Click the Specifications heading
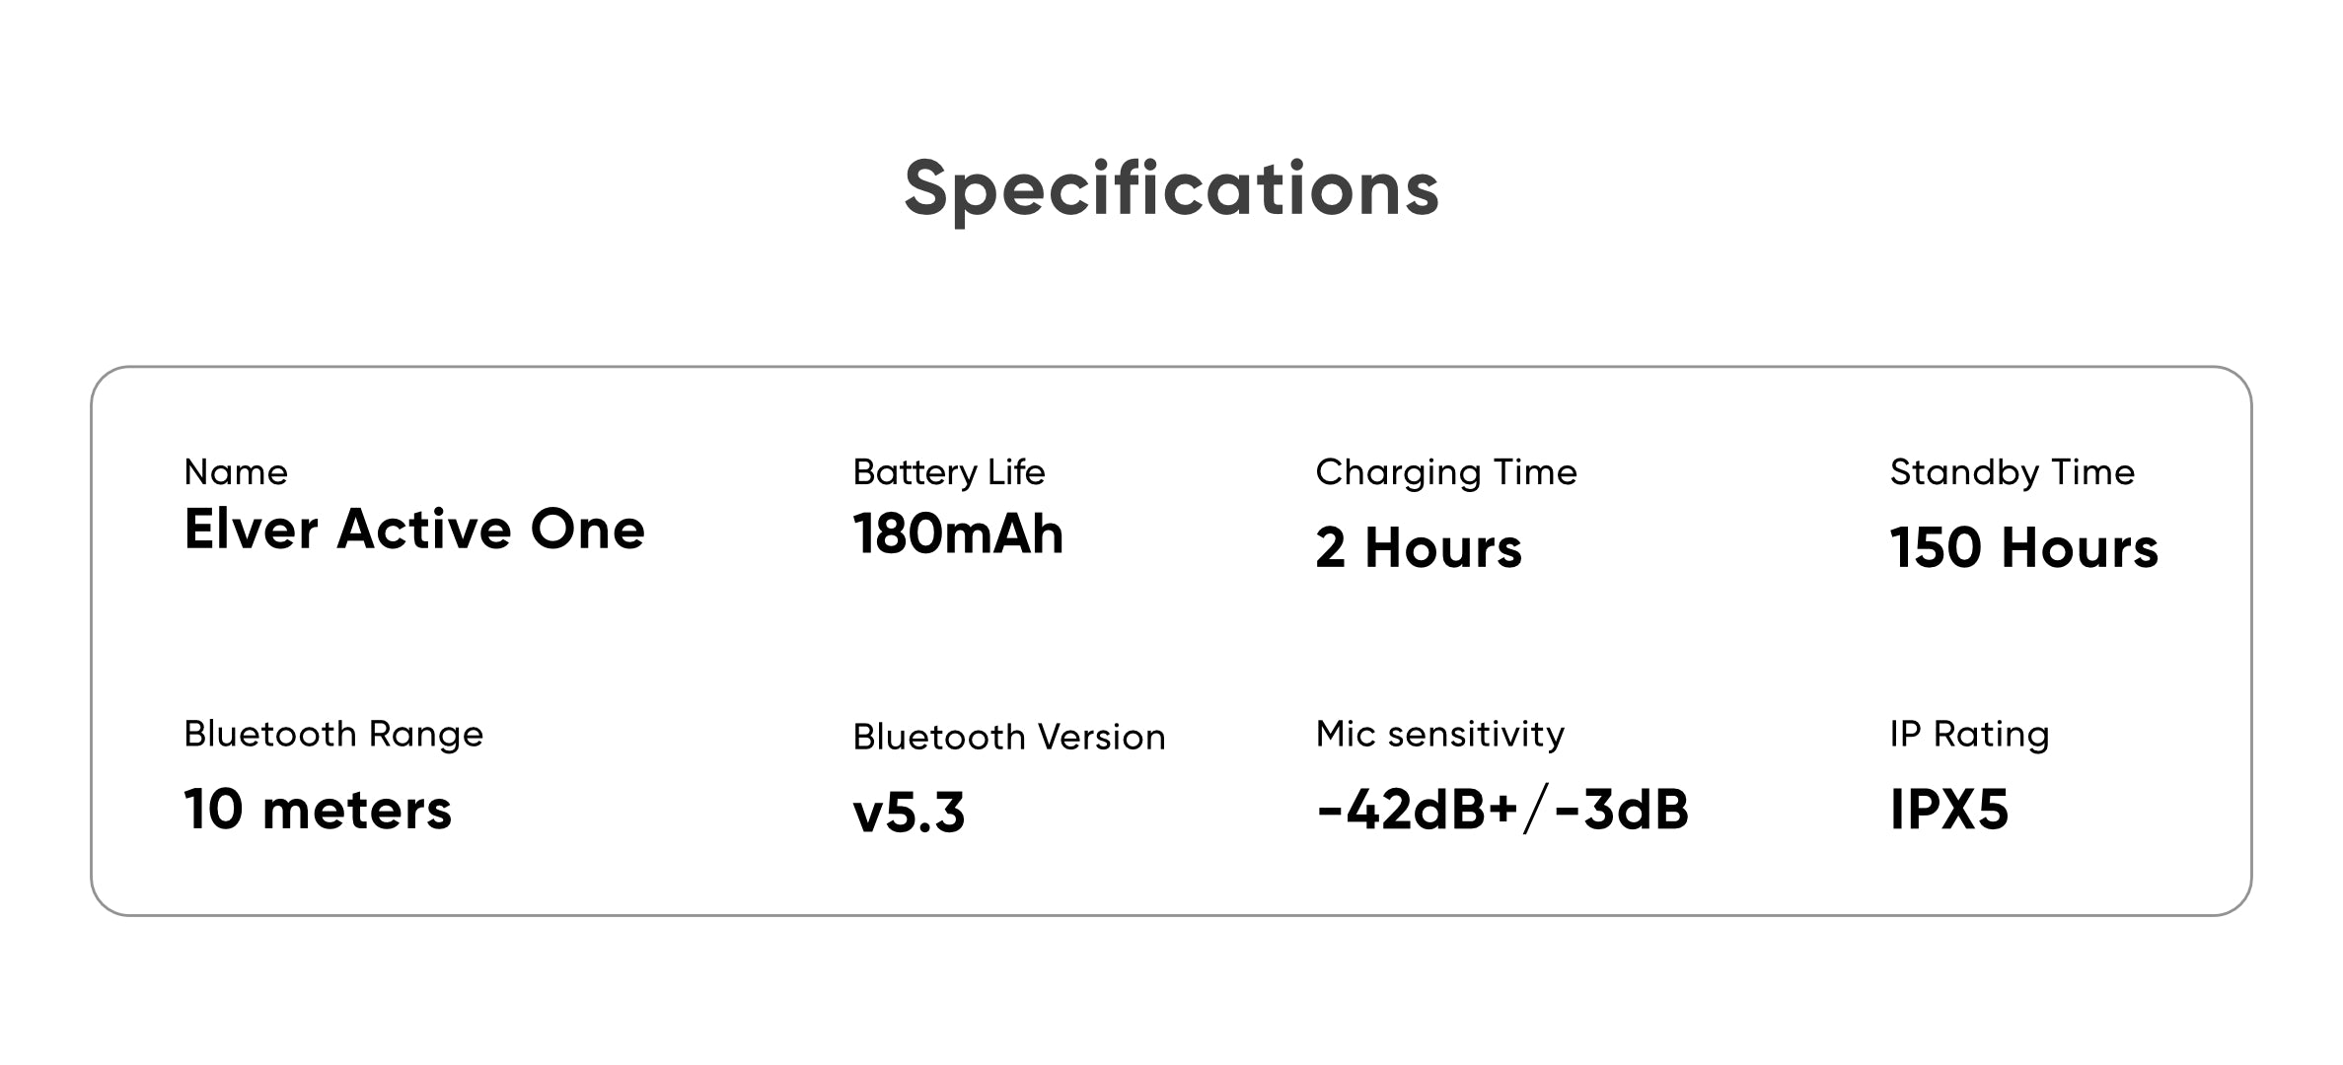The width and height of the screenshot is (2343, 1065). 1171,188
